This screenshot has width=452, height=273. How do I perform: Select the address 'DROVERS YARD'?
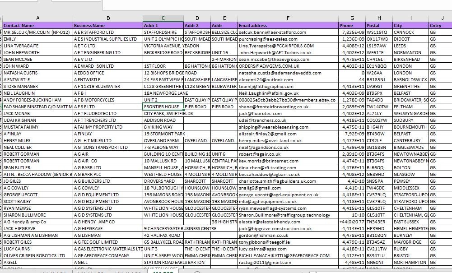[x=163, y=181]
